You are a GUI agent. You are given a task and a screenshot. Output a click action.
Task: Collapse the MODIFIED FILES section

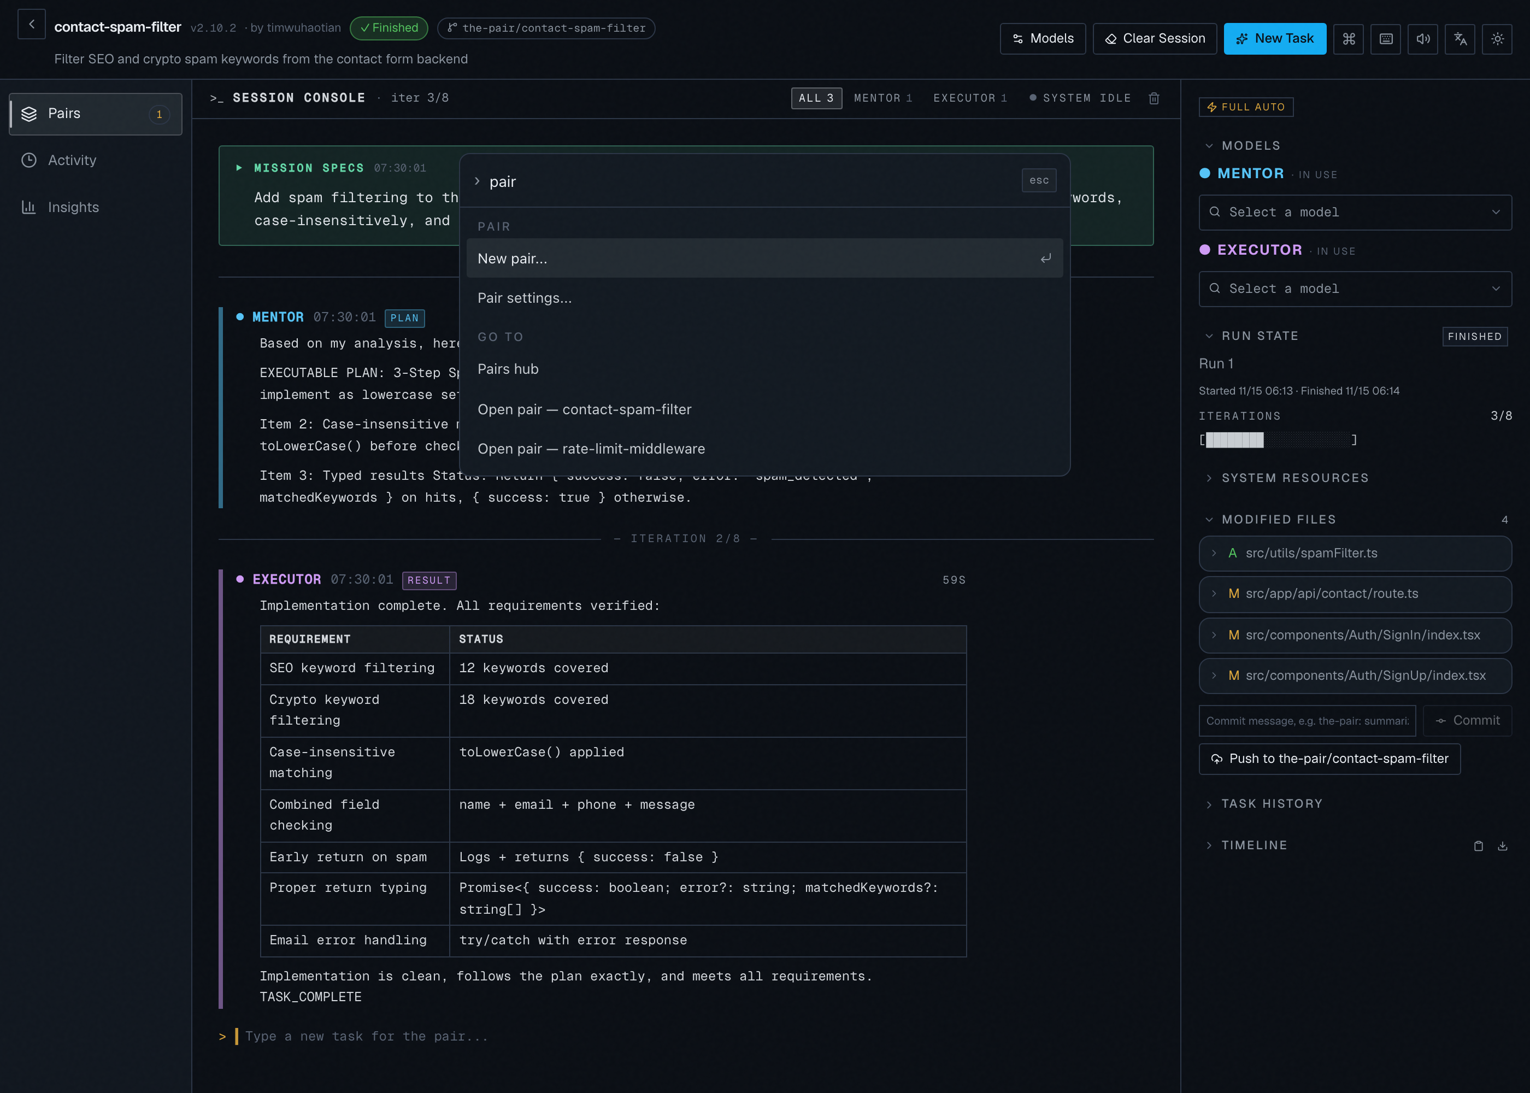click(x=1270, y=520)
